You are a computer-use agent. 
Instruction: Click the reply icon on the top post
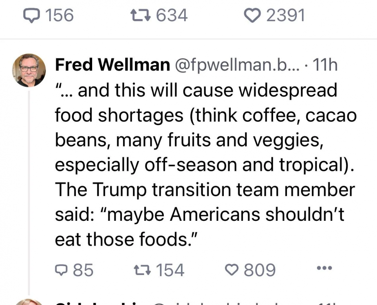point(31,16)
